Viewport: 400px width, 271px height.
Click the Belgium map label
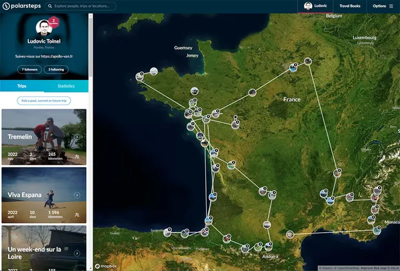(x=334, y=16)
